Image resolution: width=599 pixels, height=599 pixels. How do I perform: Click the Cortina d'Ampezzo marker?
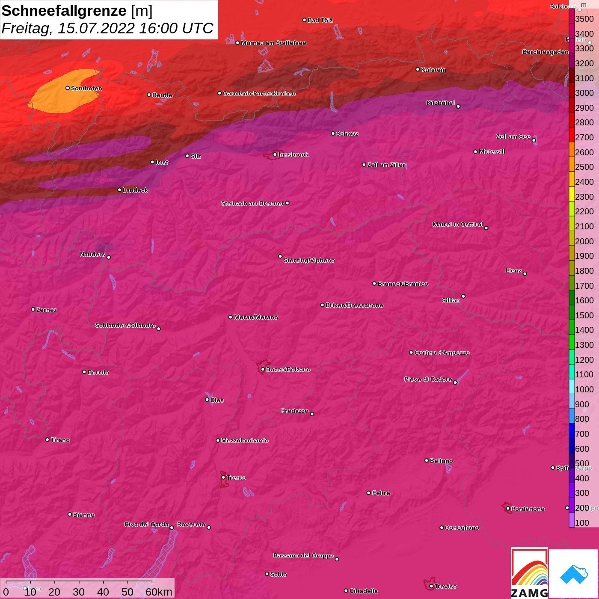point(411,353)
